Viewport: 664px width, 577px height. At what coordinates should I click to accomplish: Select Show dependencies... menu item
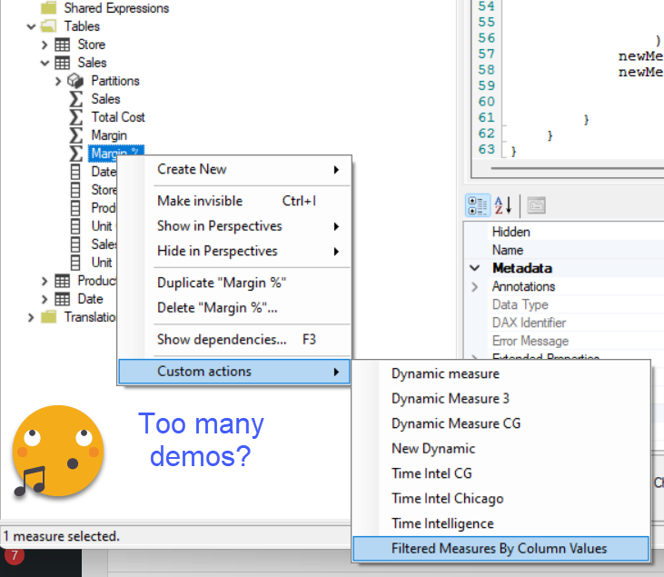click(222, 339)
